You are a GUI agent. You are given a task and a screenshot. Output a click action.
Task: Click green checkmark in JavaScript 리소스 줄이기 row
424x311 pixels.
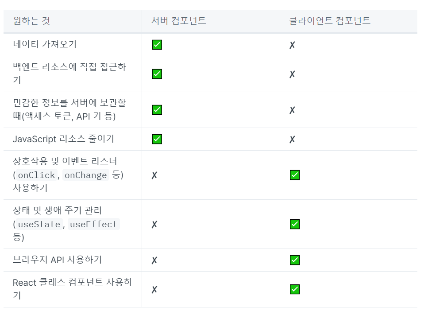(157, 139)
